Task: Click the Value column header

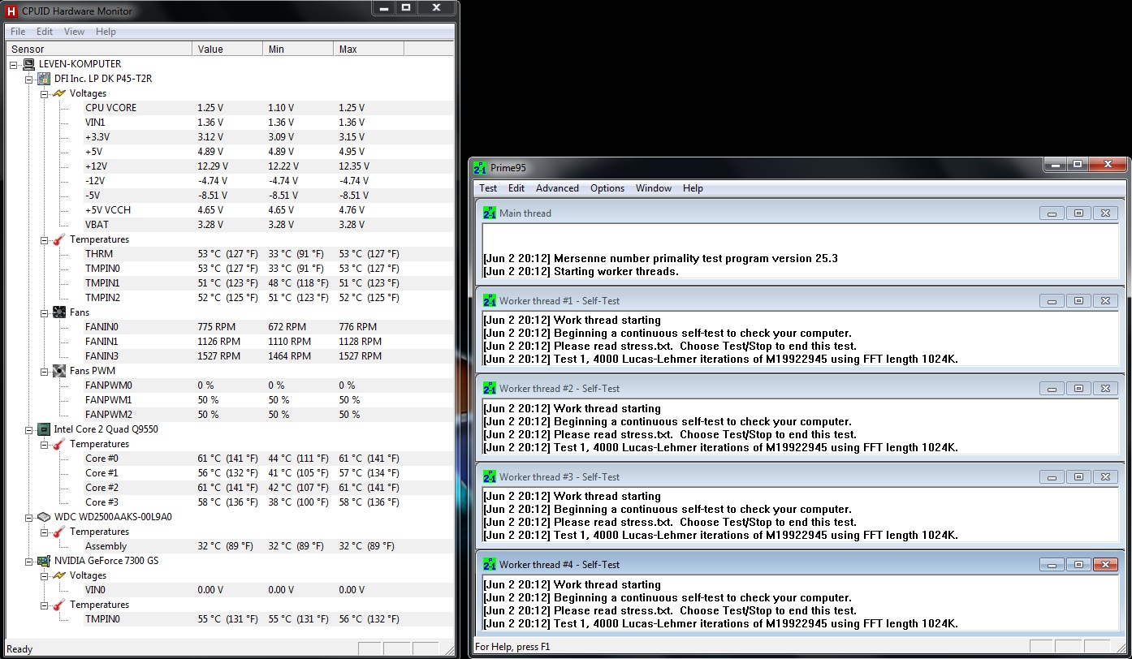Action: [228, 50]
